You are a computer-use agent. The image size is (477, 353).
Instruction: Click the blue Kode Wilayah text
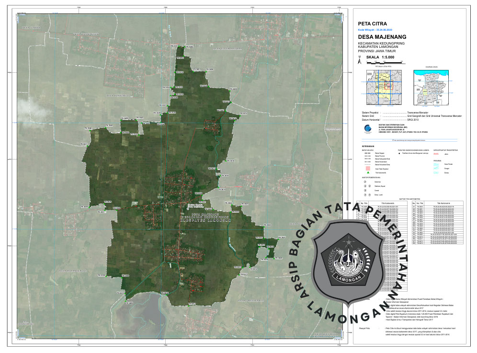375,29
